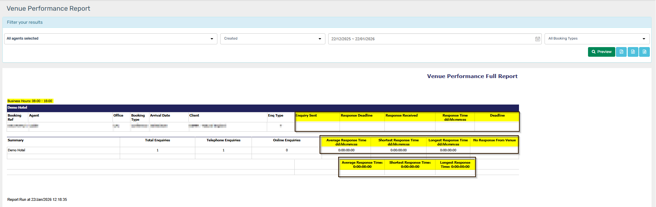Click the Business Hours 08:00 - 18:00 label

(30, 101)
